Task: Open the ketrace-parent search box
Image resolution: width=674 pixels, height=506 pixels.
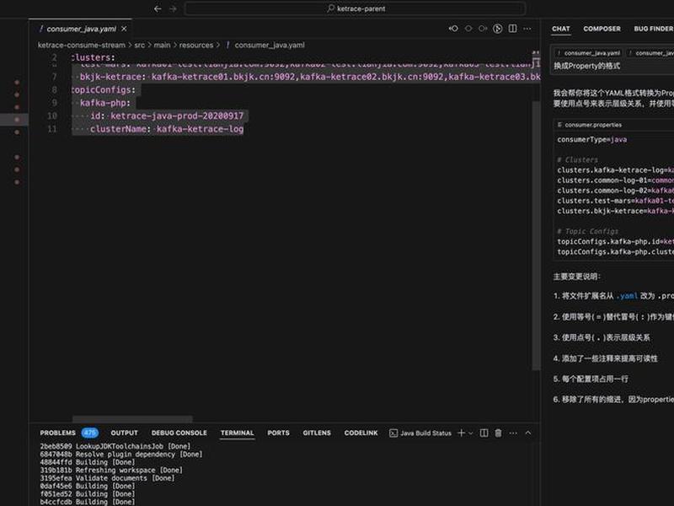Action: (355, 8)
